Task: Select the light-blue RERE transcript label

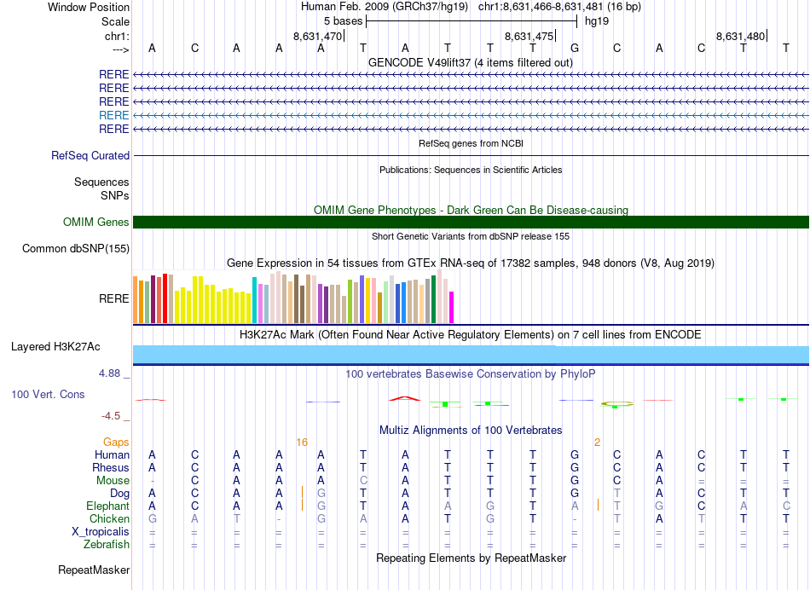Action: (x=113, y=115)
